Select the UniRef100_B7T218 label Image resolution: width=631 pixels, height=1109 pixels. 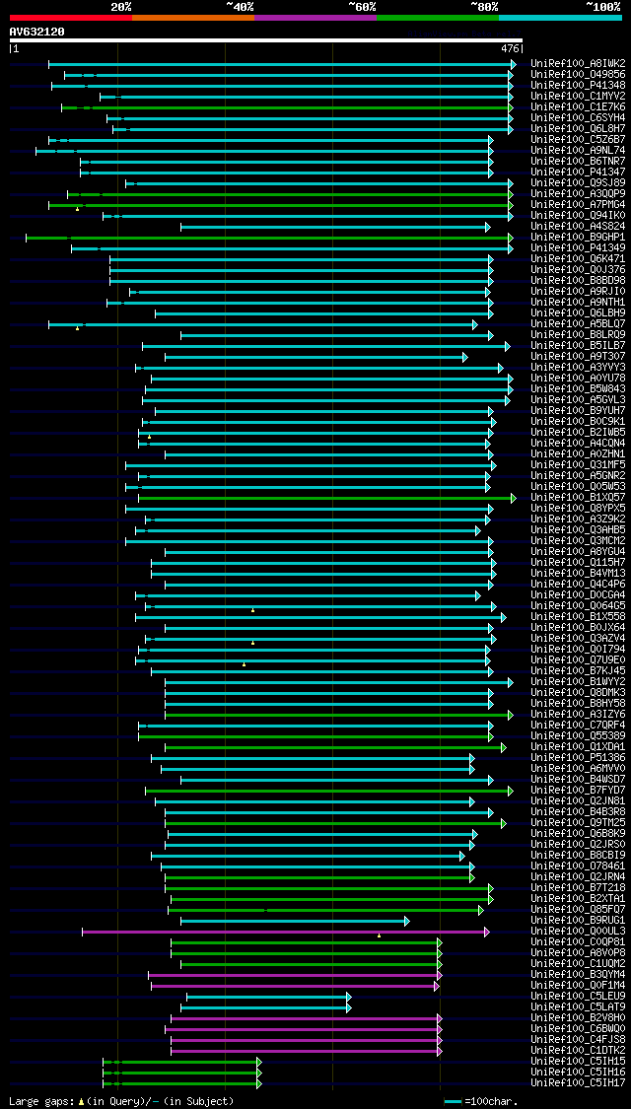578,887
